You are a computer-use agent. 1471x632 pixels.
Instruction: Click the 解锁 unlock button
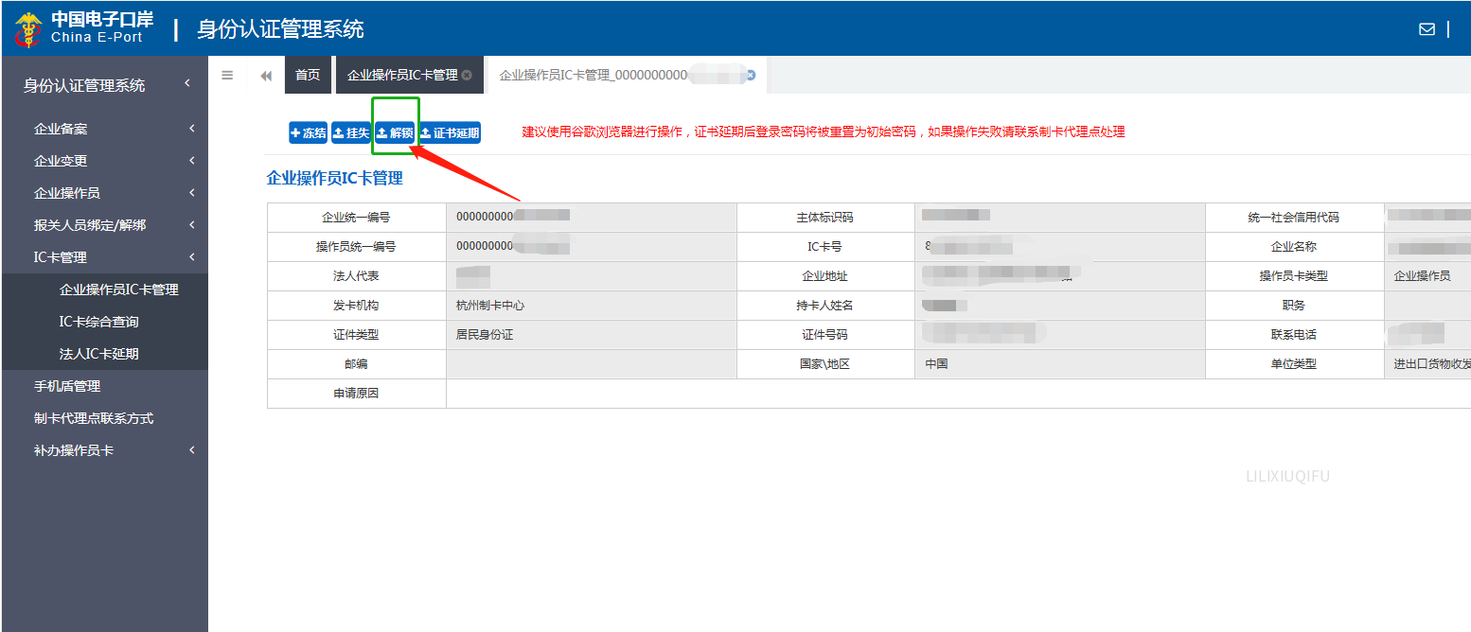(x=395, y=133)
